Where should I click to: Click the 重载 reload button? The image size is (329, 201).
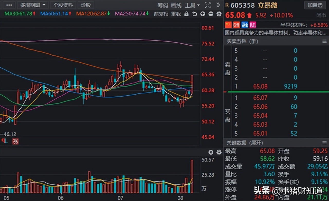pyautogui.click(x=176, y=14)
